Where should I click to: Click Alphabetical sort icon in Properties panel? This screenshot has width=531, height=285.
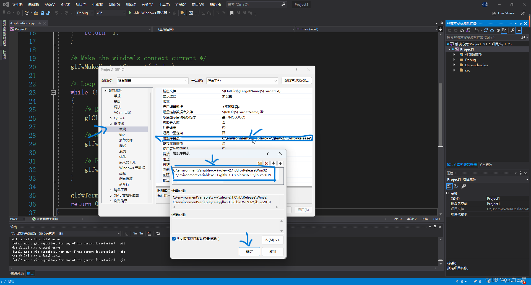pos(455,186)
